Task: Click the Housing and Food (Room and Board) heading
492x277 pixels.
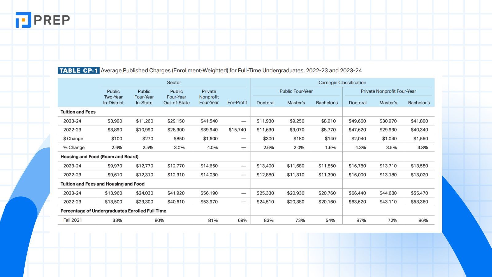Action: (x=100, y=157)
